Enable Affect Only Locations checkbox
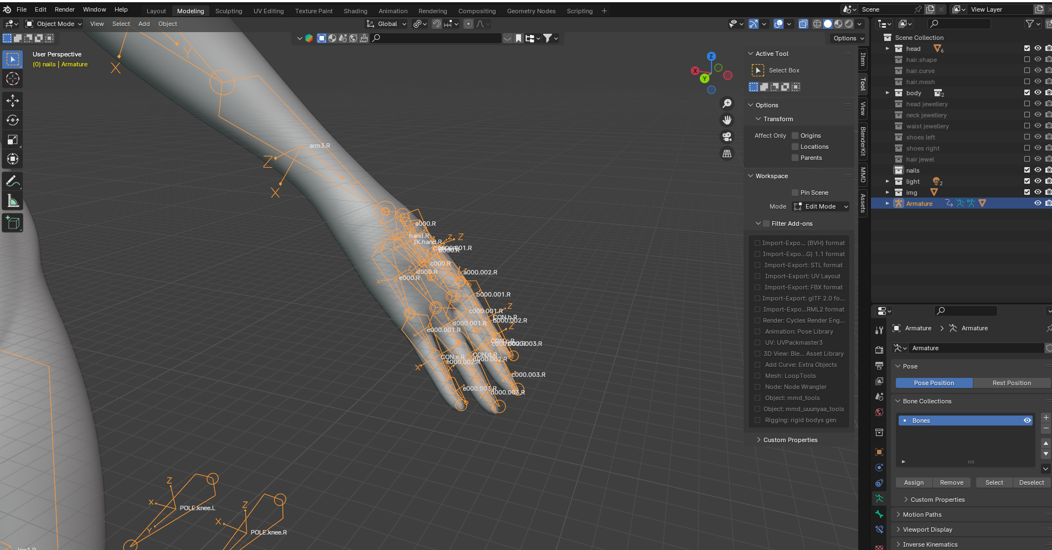 click(795, 147)
